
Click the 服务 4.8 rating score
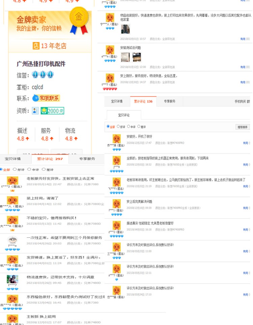click(x=47, y=138)
